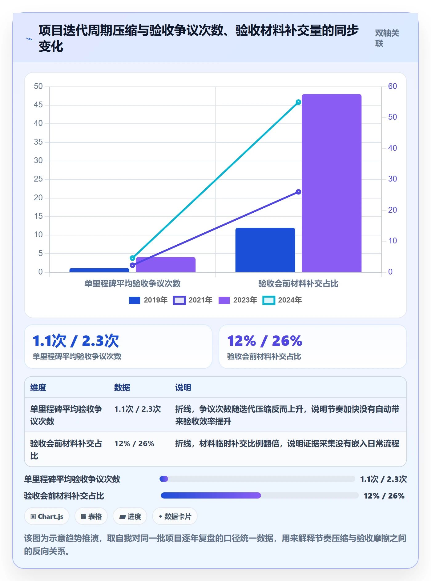Toggle the 2023年 legend swatch
Image resolution: width=431 pixels, height=581 pixels.
click(x=224, y=300)
